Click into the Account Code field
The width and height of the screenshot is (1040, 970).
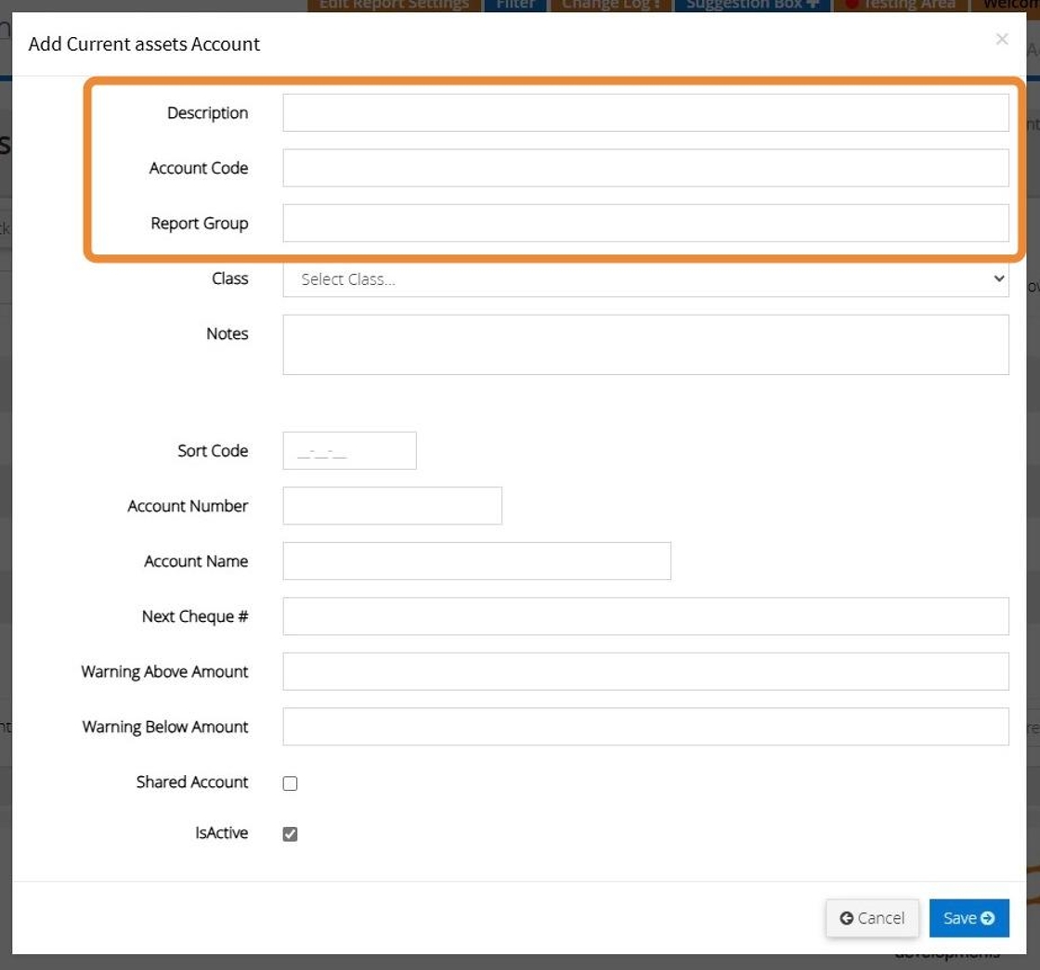(645, 168)
